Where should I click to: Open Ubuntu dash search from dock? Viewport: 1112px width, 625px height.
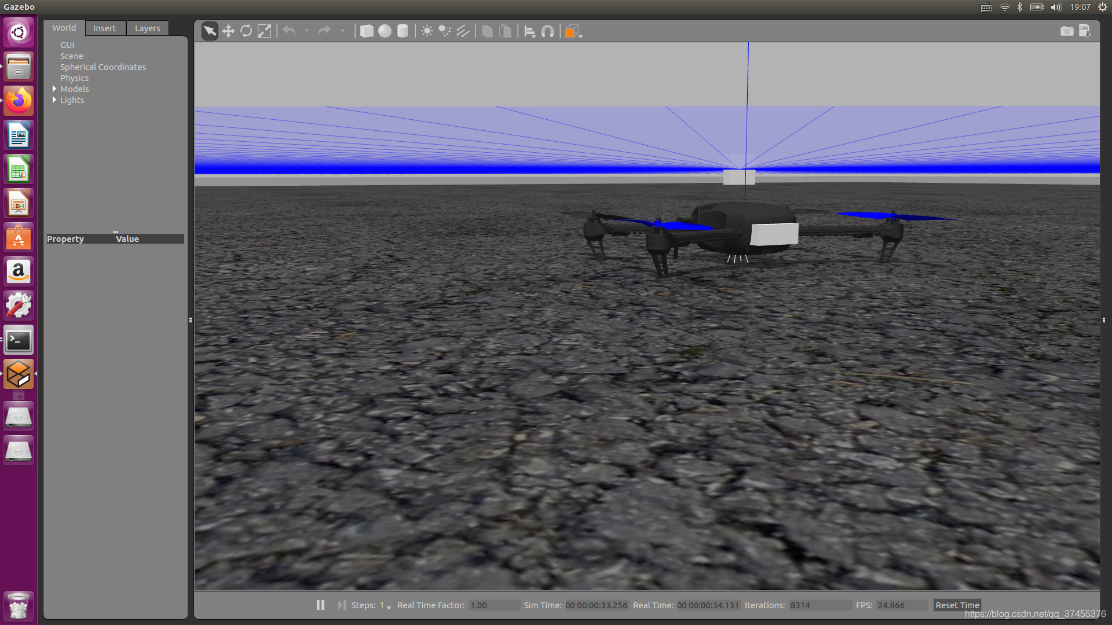(x=19, y=32)
